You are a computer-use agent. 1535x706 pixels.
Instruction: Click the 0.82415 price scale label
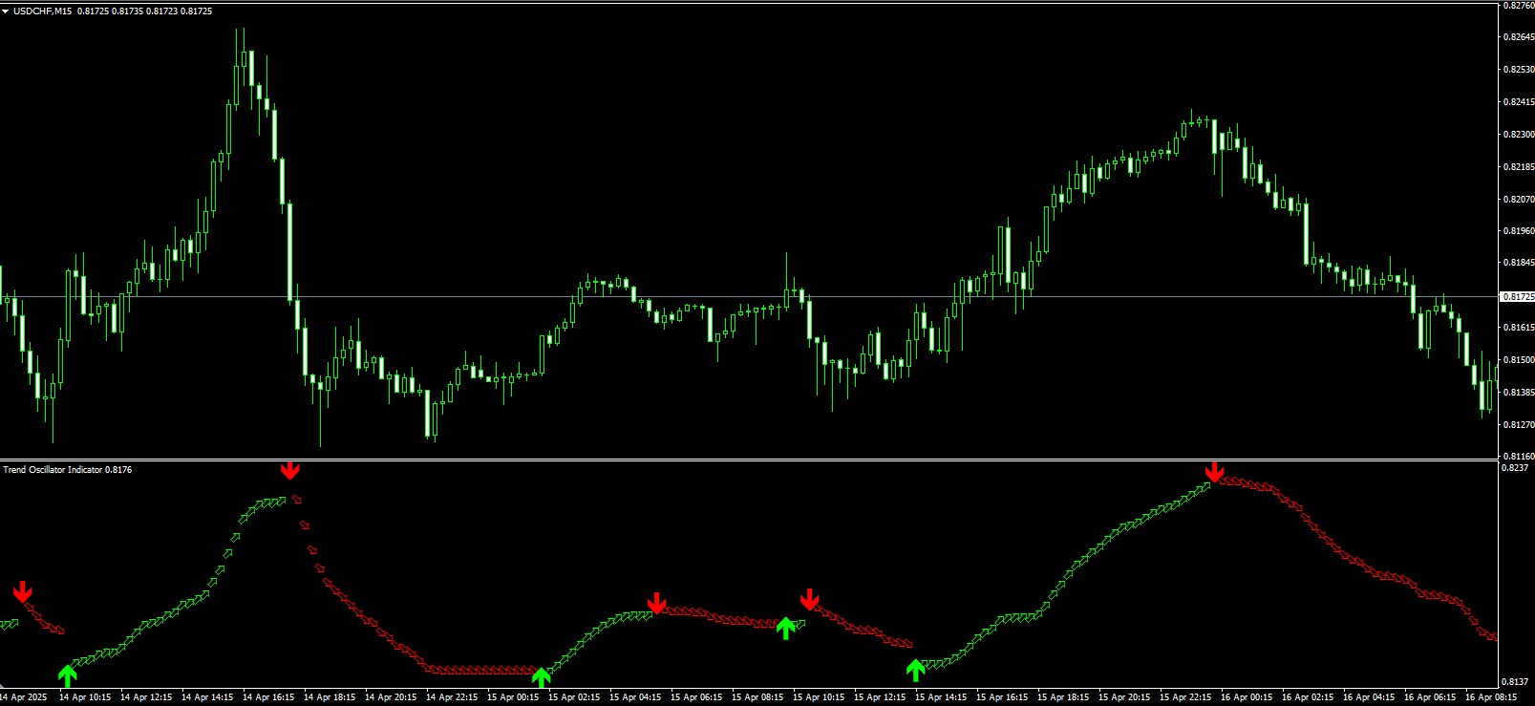pos(1518,102)
